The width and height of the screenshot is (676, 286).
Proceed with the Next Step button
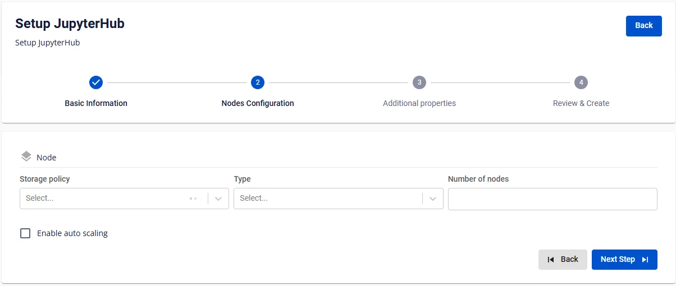[624, 260]
